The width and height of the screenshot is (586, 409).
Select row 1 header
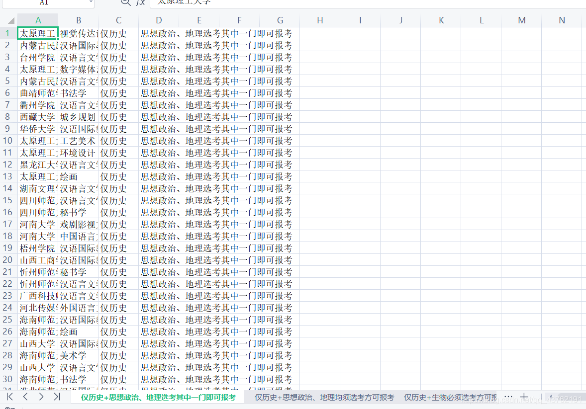[x=8, y=33]
